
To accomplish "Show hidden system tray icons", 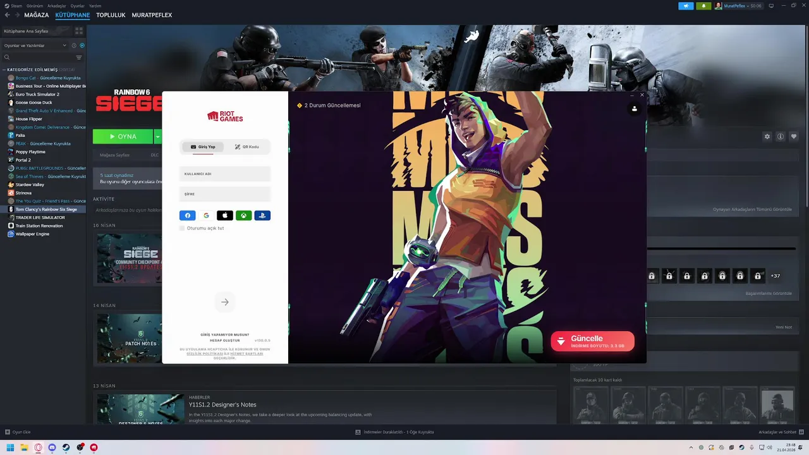I will click(690, 447).
